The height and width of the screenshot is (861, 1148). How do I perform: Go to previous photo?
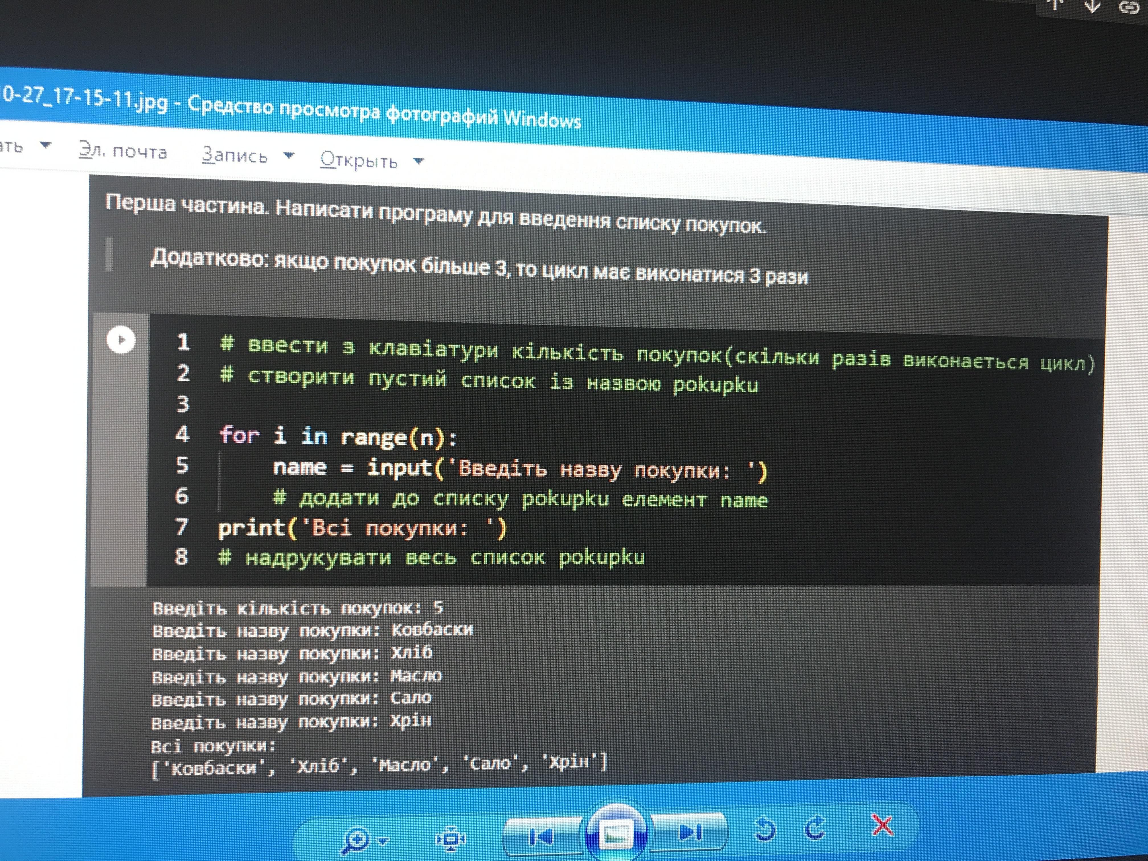[x=541, y=836]
